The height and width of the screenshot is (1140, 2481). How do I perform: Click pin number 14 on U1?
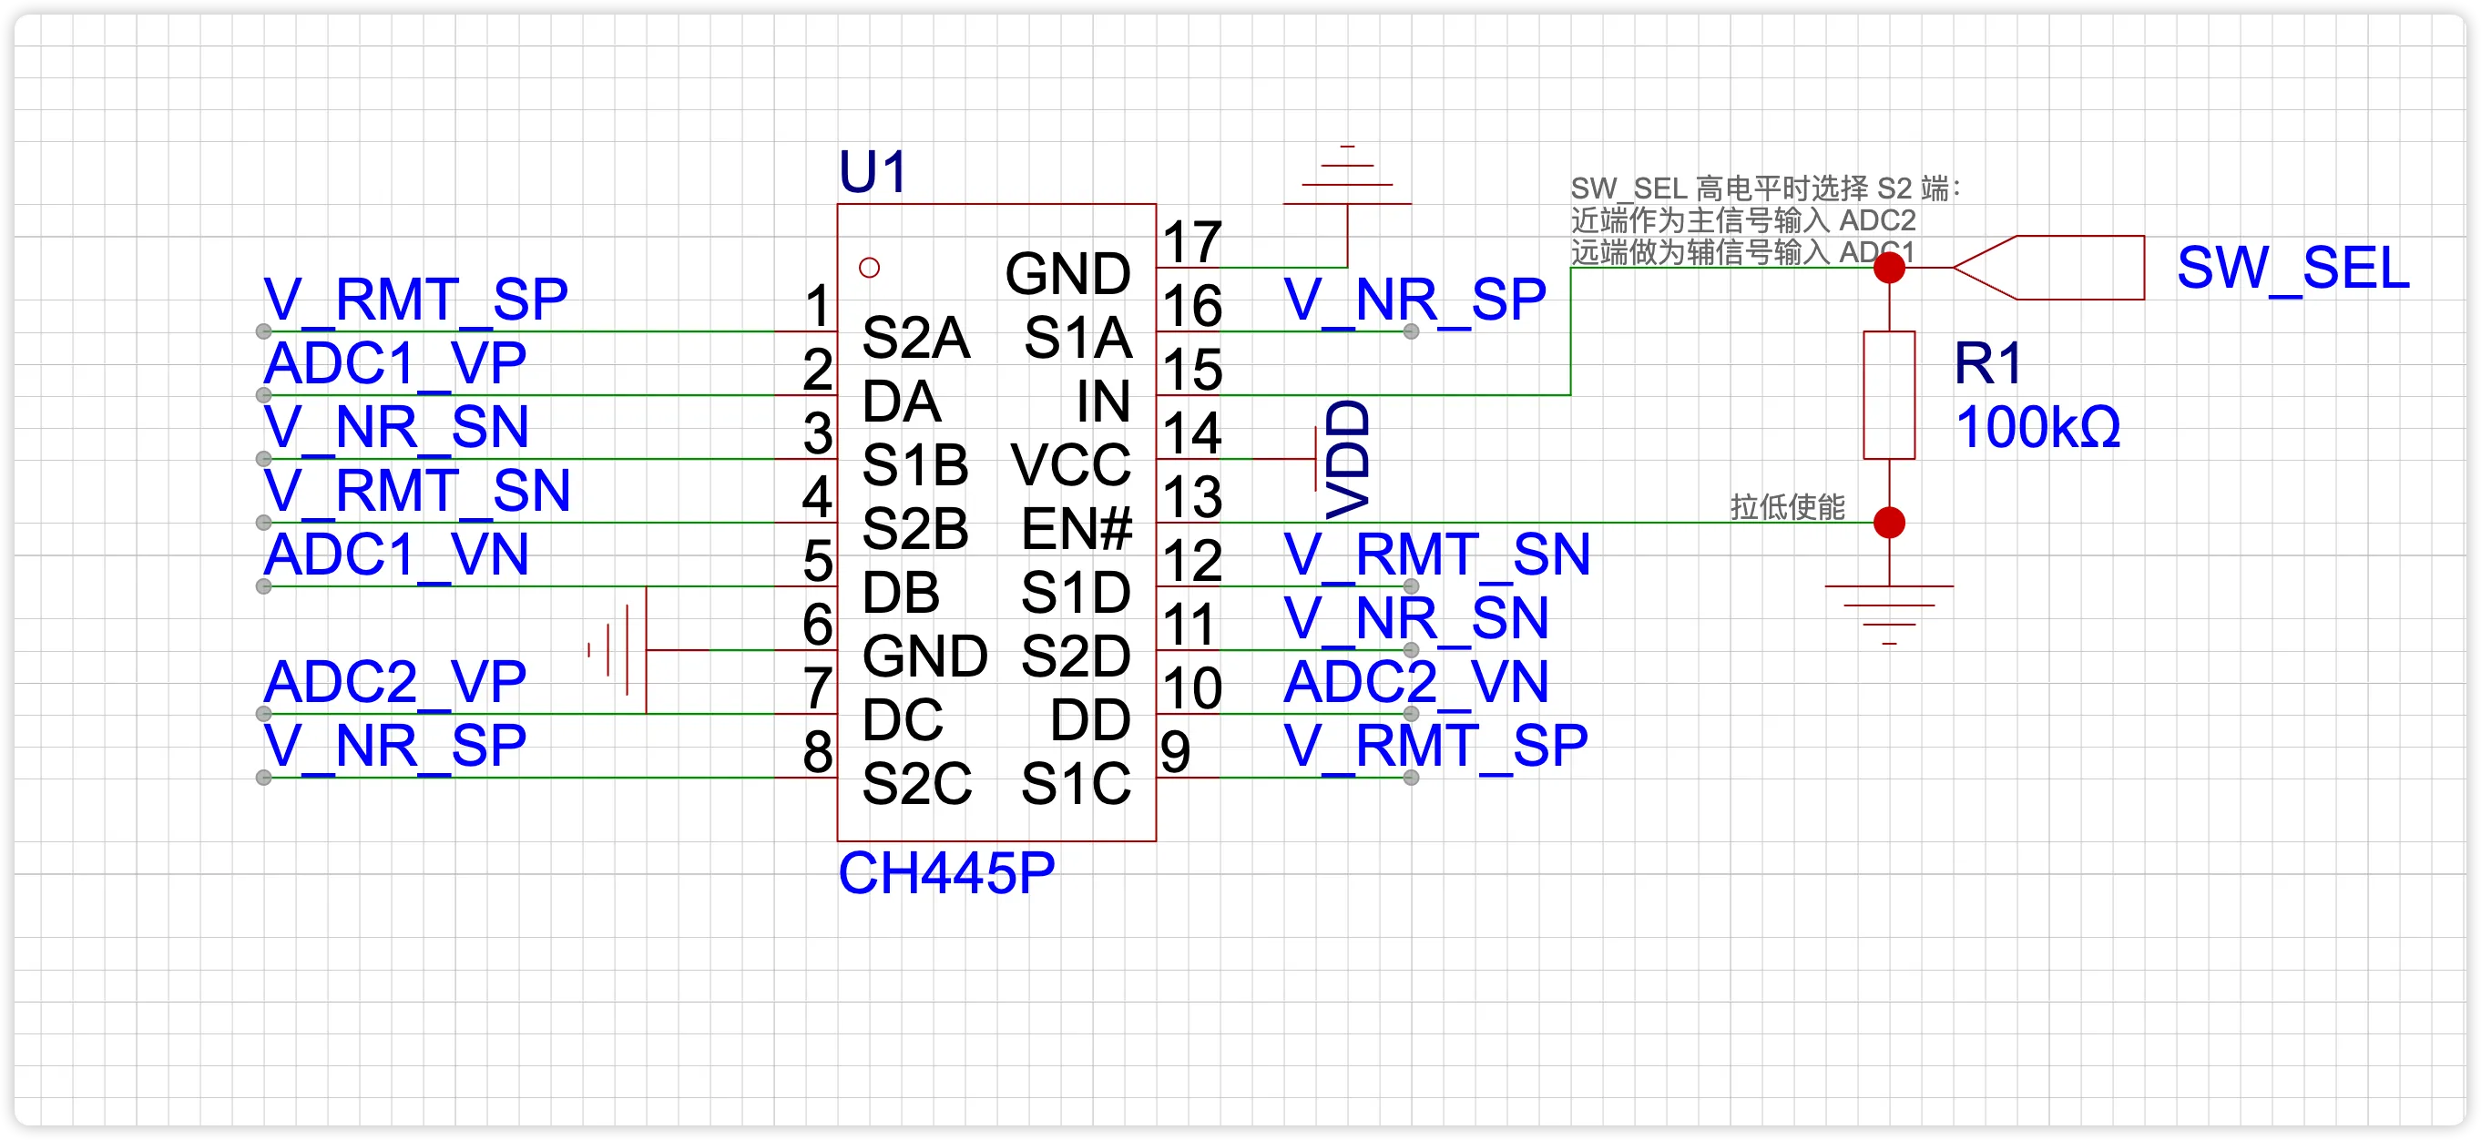1192,433
